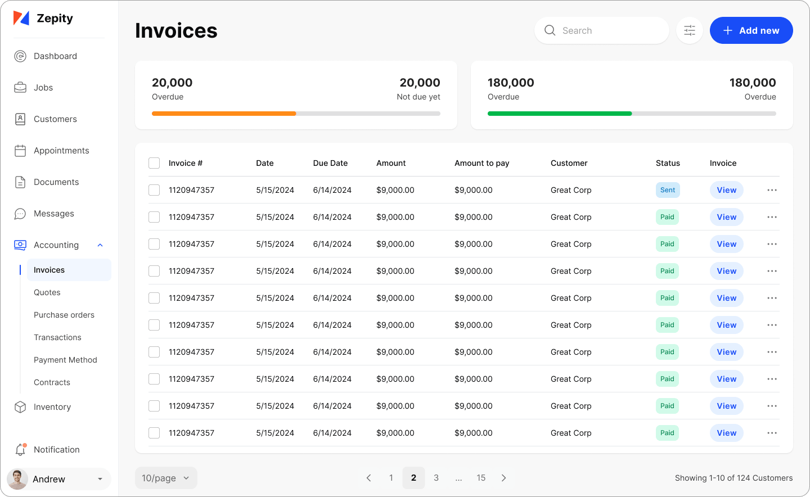Screen dimensions: 810x497
Task: View the first Sent invoice
Action: coord(726,190)
